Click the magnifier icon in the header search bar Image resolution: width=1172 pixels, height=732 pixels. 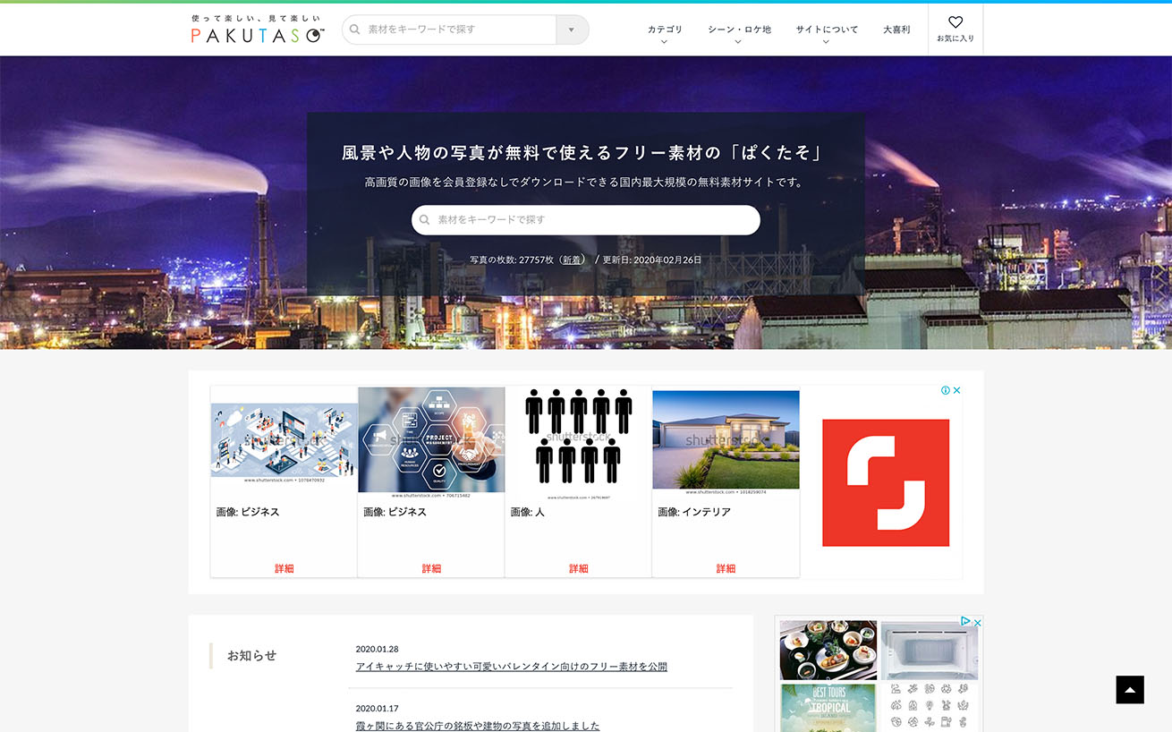click(x=355, y=30)
